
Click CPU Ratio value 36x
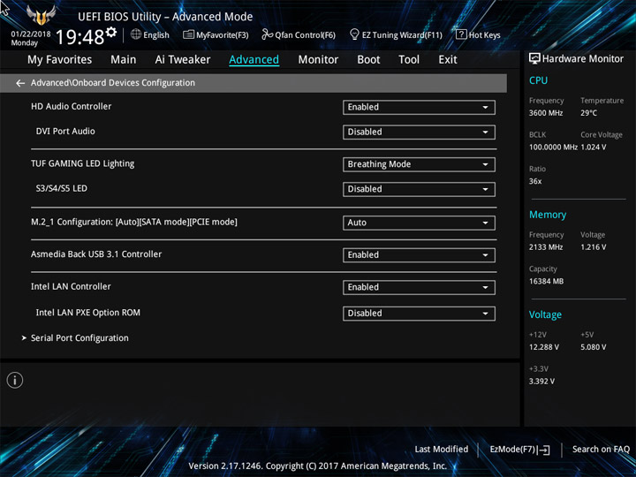(x=535, y=181)
